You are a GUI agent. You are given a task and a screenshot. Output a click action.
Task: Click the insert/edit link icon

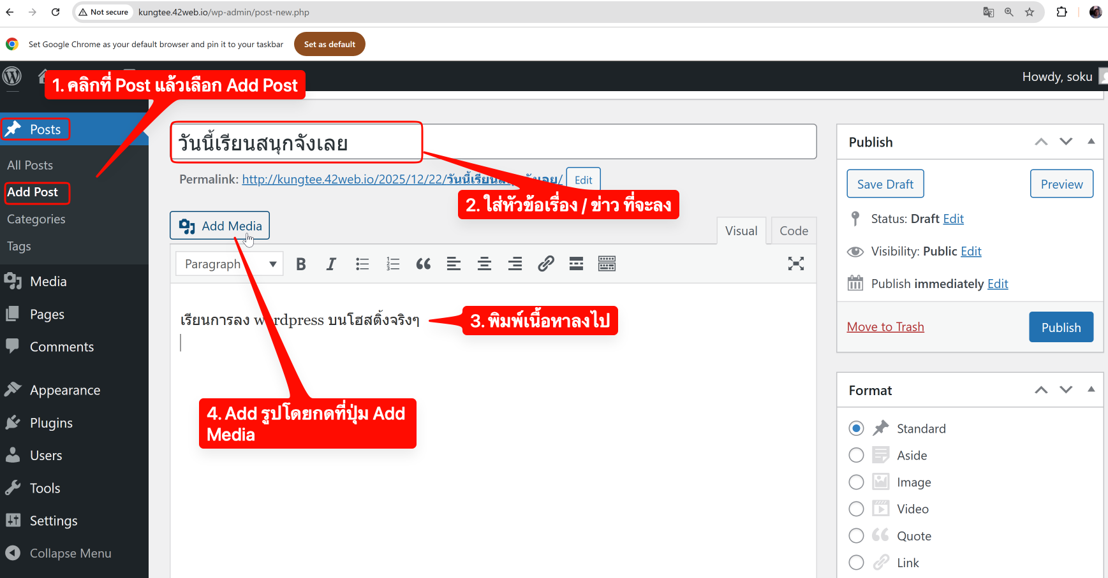545,264
